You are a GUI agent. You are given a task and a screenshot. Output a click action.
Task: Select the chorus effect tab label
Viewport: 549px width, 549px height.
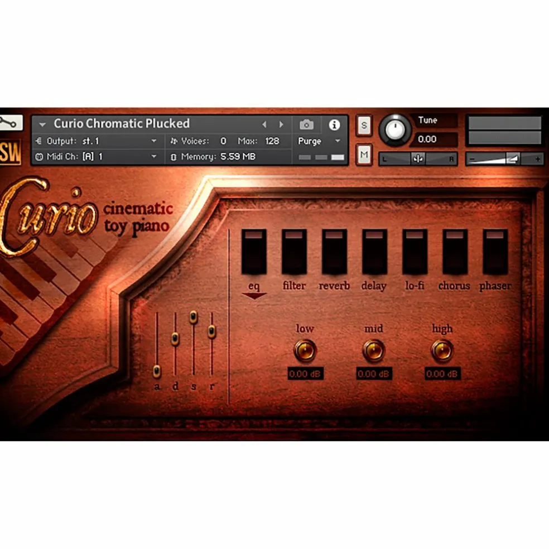coord(454,285)
